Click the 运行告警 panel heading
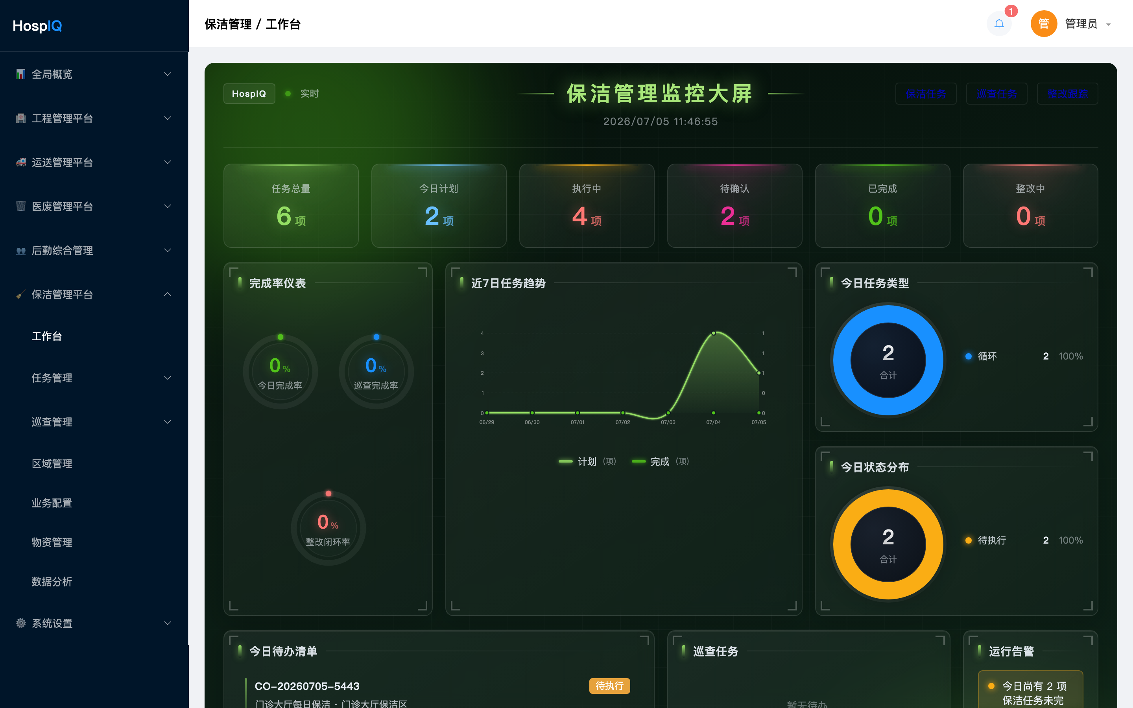Screen dimensions: 1133x708 (1011, 651)
